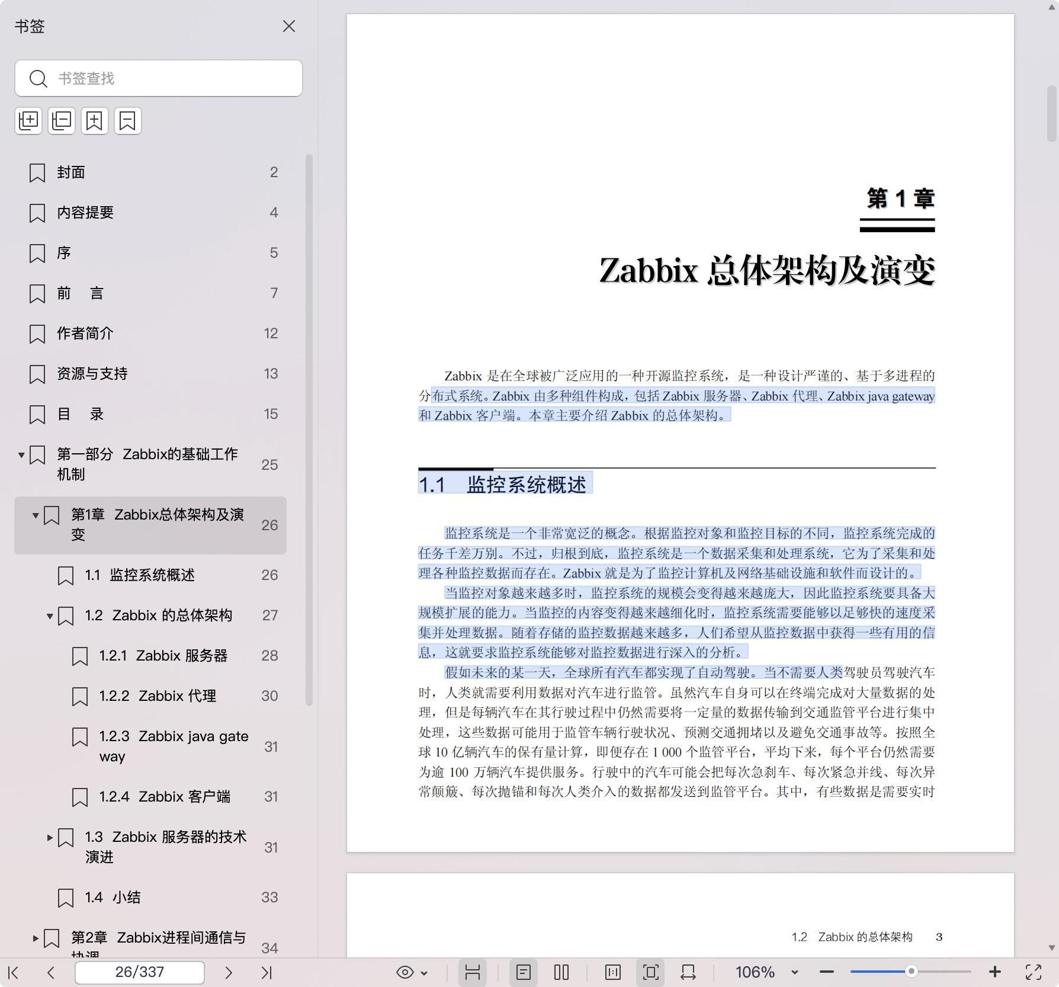Viewport: 1059px width, 987px height.
Task: Click the zoom slider handle
Action: (x=912, y=972)
